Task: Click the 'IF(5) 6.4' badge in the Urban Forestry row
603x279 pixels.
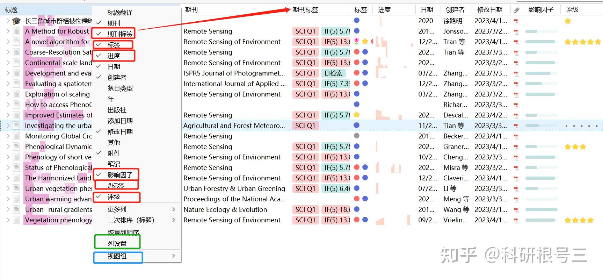Action: point(336,188)
